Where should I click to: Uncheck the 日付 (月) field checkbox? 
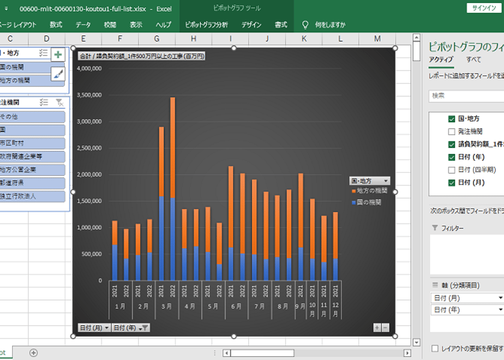coord(451,183)
